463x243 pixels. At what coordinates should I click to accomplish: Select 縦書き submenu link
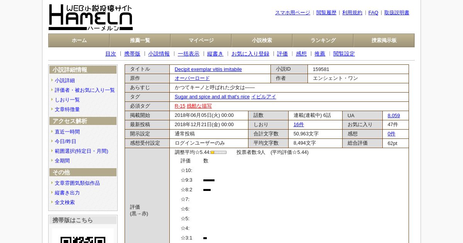(x=215, y=54)
